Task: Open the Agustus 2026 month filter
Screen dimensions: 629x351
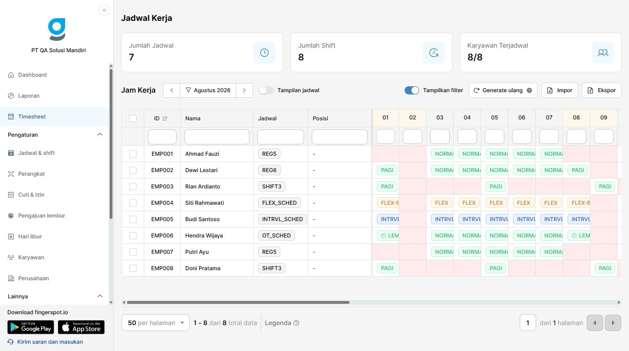Action: (x=208, y=90)
